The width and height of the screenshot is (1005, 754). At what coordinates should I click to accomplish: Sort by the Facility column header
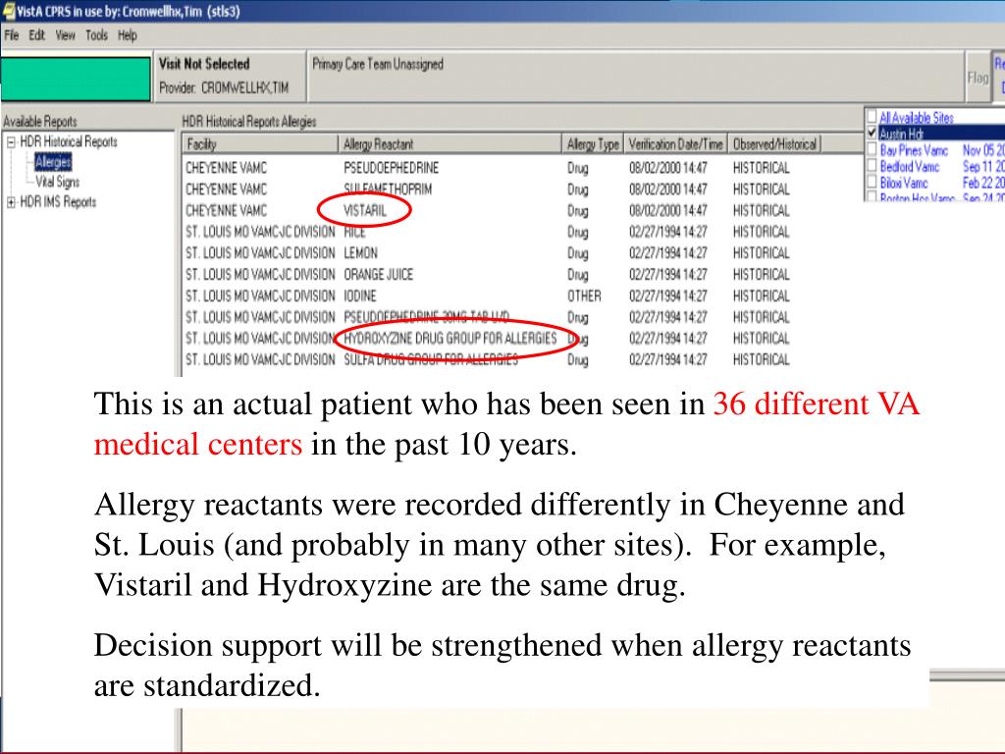[x=260, y=144]
